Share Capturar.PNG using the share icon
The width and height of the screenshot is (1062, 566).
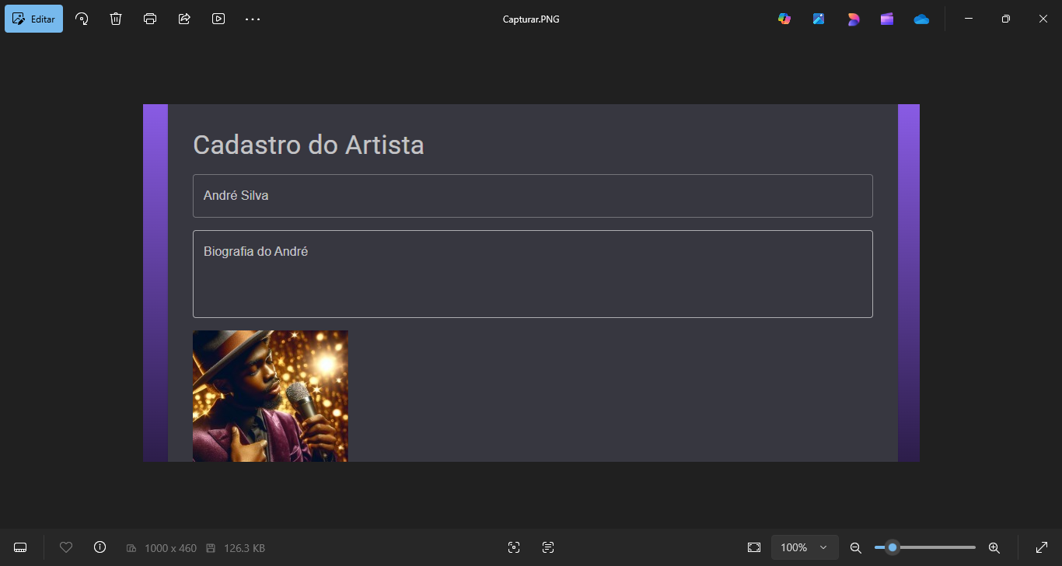(x=184, y=19)
